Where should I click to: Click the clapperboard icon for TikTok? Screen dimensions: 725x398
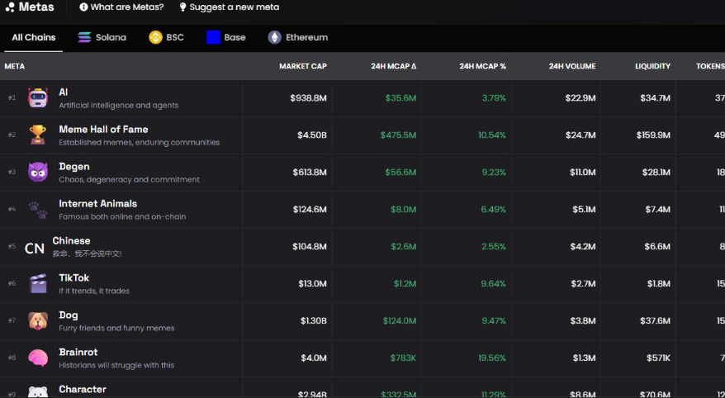[x=37, y=283]
